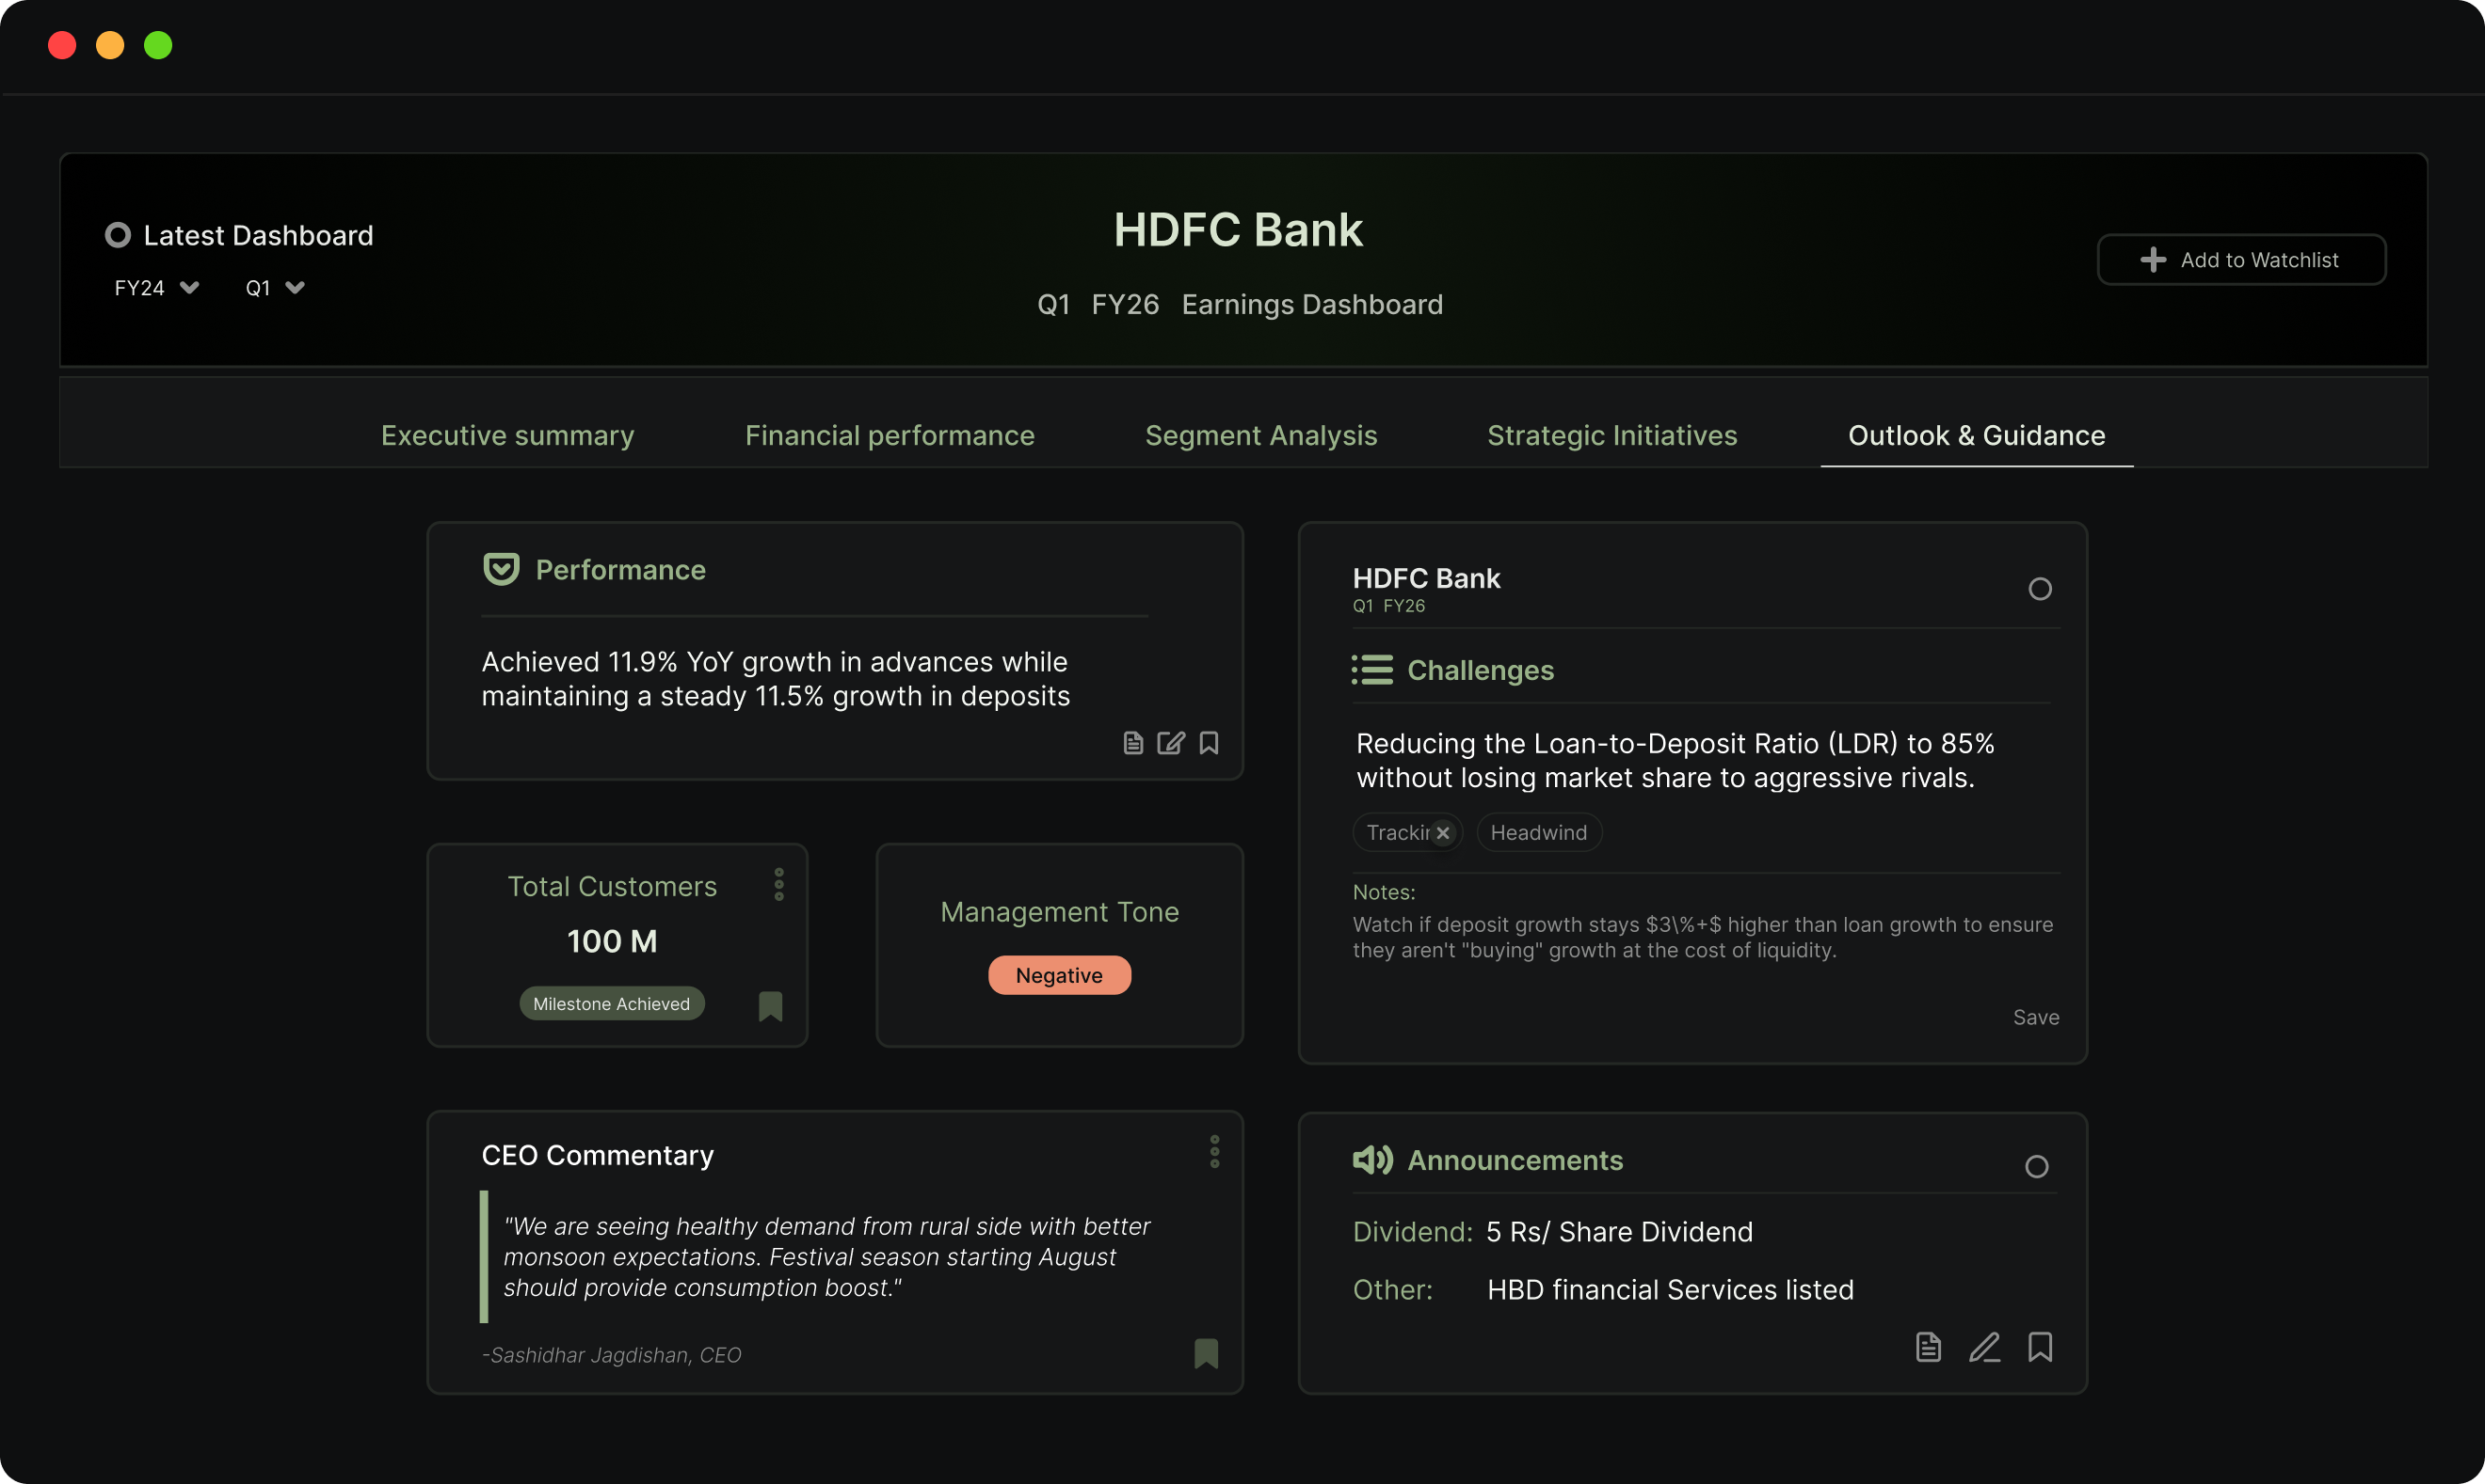Screen dimensions: 2485x1484
Task: Open the Q1 quarter dropdown
Action: 274,288
